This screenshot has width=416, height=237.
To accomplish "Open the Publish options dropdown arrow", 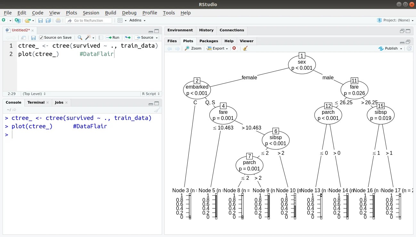I will tap(401, 49).
